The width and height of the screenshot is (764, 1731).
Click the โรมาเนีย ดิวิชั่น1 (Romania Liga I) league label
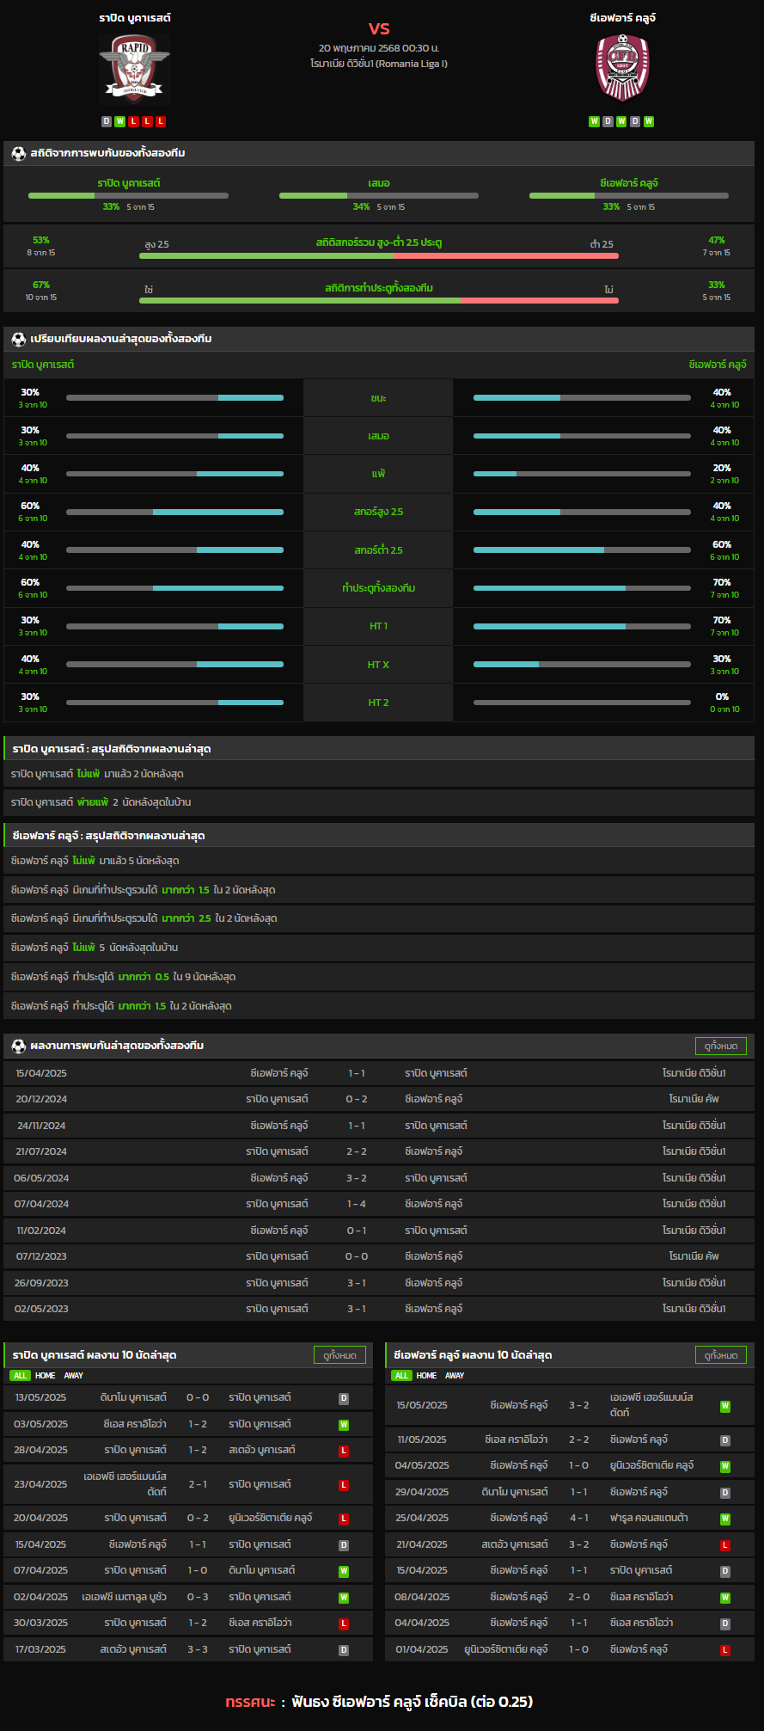click(x=379, y=64)
